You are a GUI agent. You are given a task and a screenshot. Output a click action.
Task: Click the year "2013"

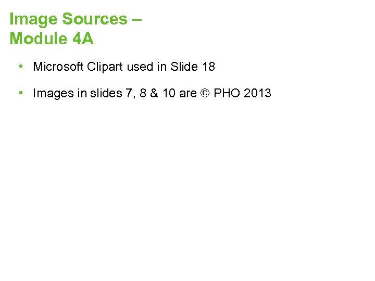257,94
